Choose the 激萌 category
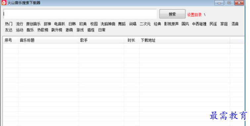 click(x=69, y=30)
